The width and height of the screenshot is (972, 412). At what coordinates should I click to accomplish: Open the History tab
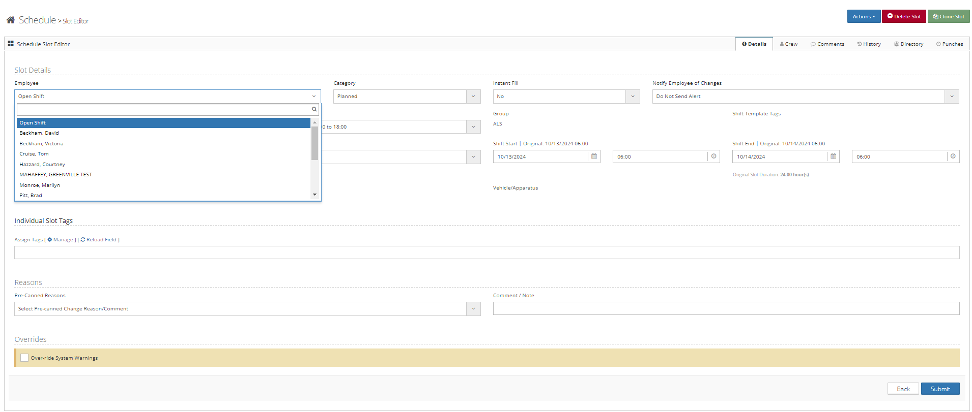tap(869, 44)
